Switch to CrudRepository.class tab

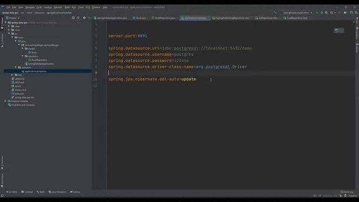[296, 18]
